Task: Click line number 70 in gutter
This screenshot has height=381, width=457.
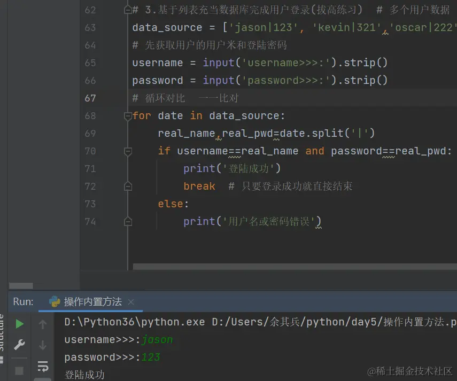Action: tap(90, 151)
